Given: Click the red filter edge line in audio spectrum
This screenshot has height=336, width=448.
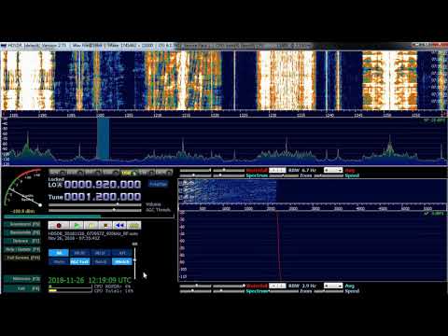Looking at the screenshot, I should (x=279, y=246).
